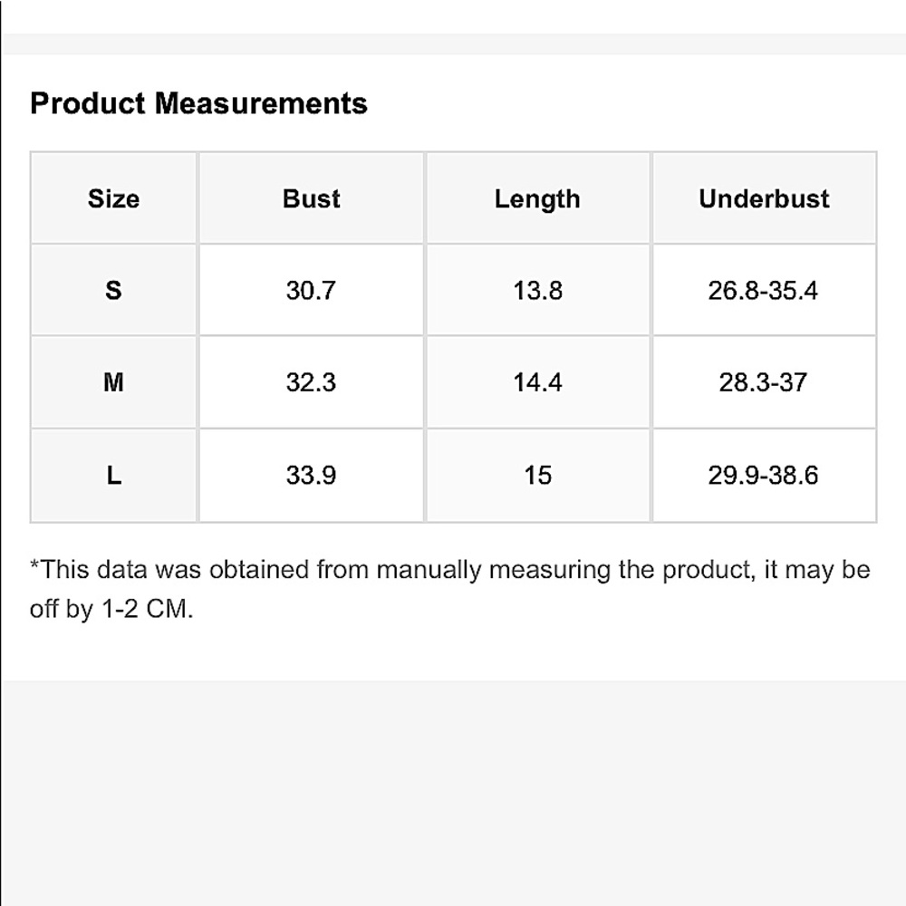The image size is (906, 906).
Task: Select the 32.3 bust measurement cell
Action: click(311, 382)
